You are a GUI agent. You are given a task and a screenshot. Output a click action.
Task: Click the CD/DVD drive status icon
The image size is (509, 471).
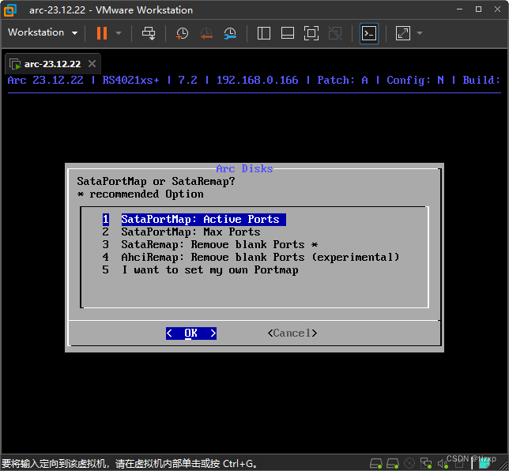(x=409, y=464)
